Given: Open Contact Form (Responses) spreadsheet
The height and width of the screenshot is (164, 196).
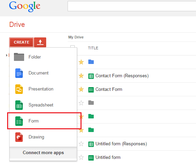Looking at the screenshot, I should (122, 76).
